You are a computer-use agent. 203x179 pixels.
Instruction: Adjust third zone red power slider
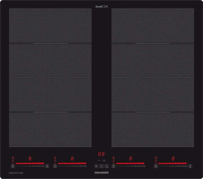coord(130,163)
